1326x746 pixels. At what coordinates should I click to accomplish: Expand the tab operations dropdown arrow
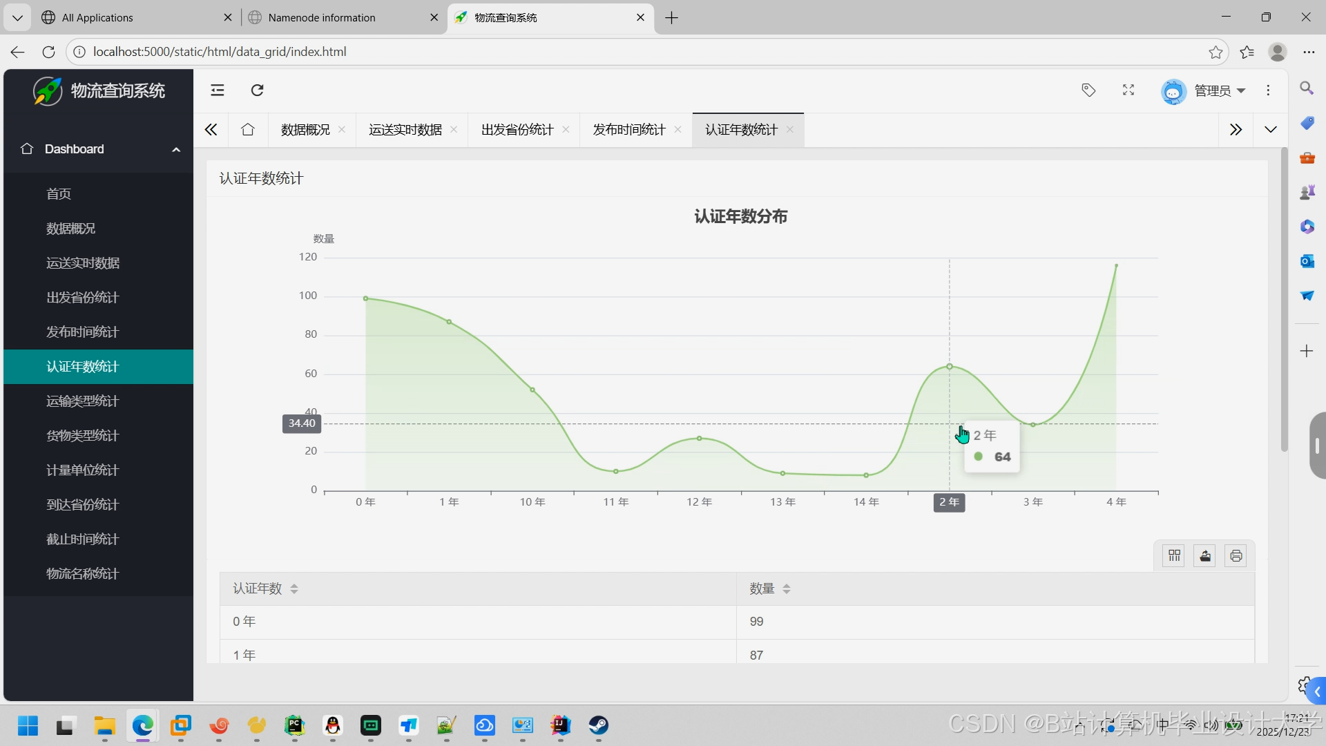click(x=1271, y=130)
